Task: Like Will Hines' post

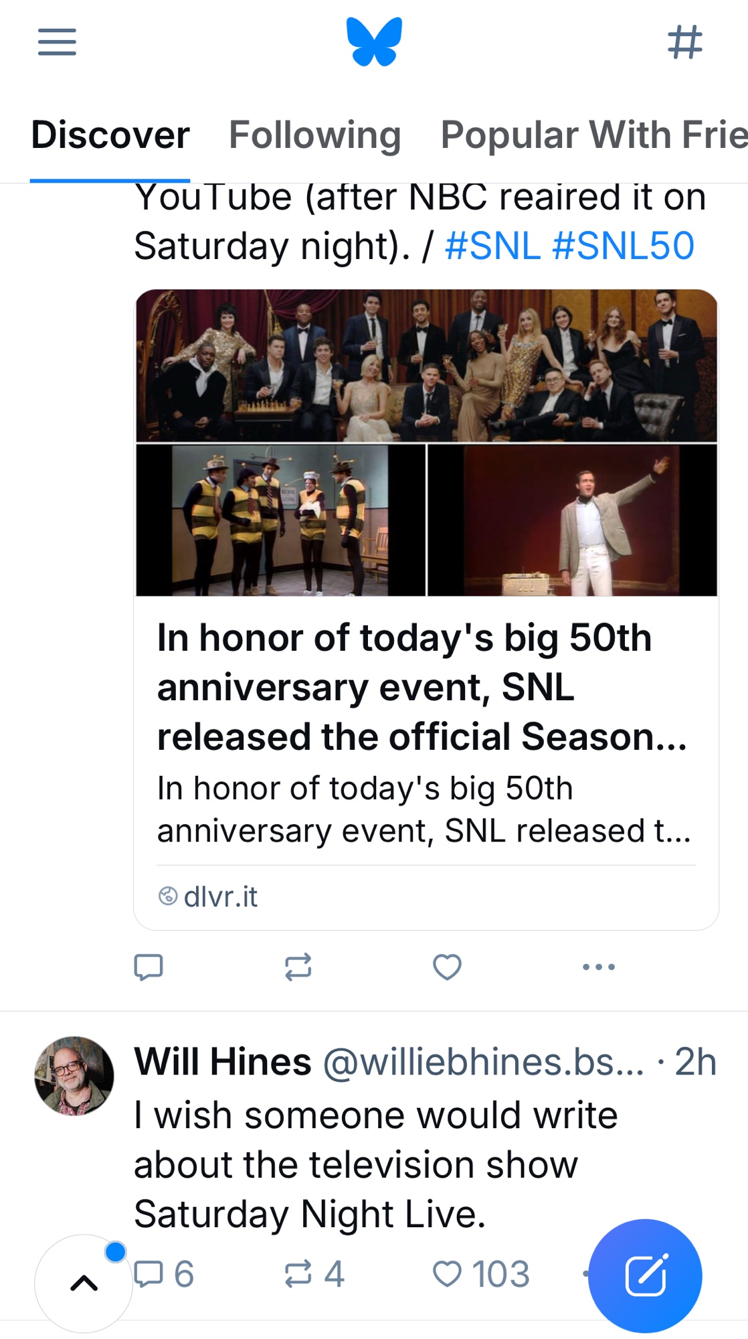Action: [447, 1273]
